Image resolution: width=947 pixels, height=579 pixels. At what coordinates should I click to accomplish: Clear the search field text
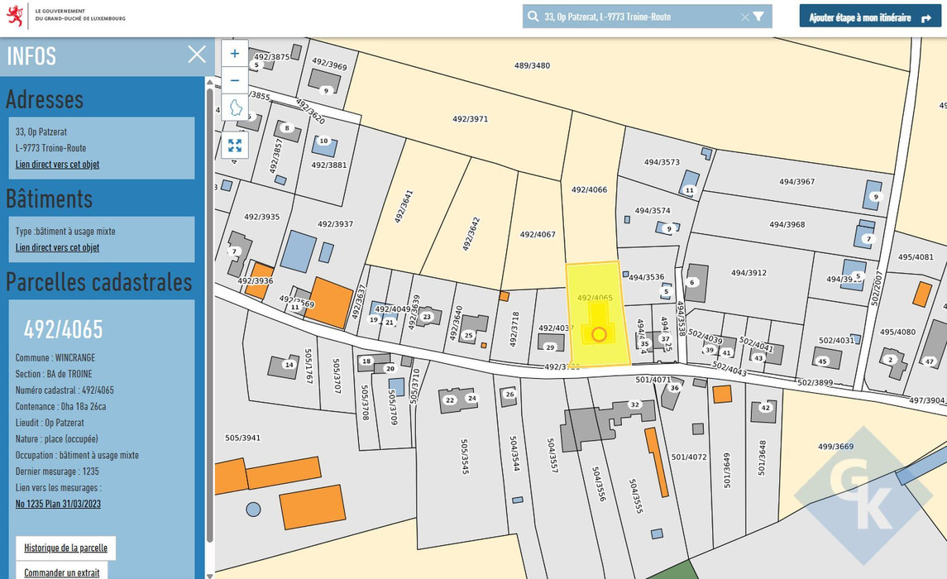pyautogui.click(x=744, y=17)
